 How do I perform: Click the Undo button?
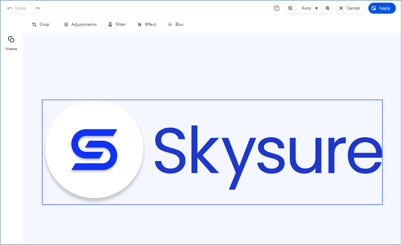coord(18,8)
